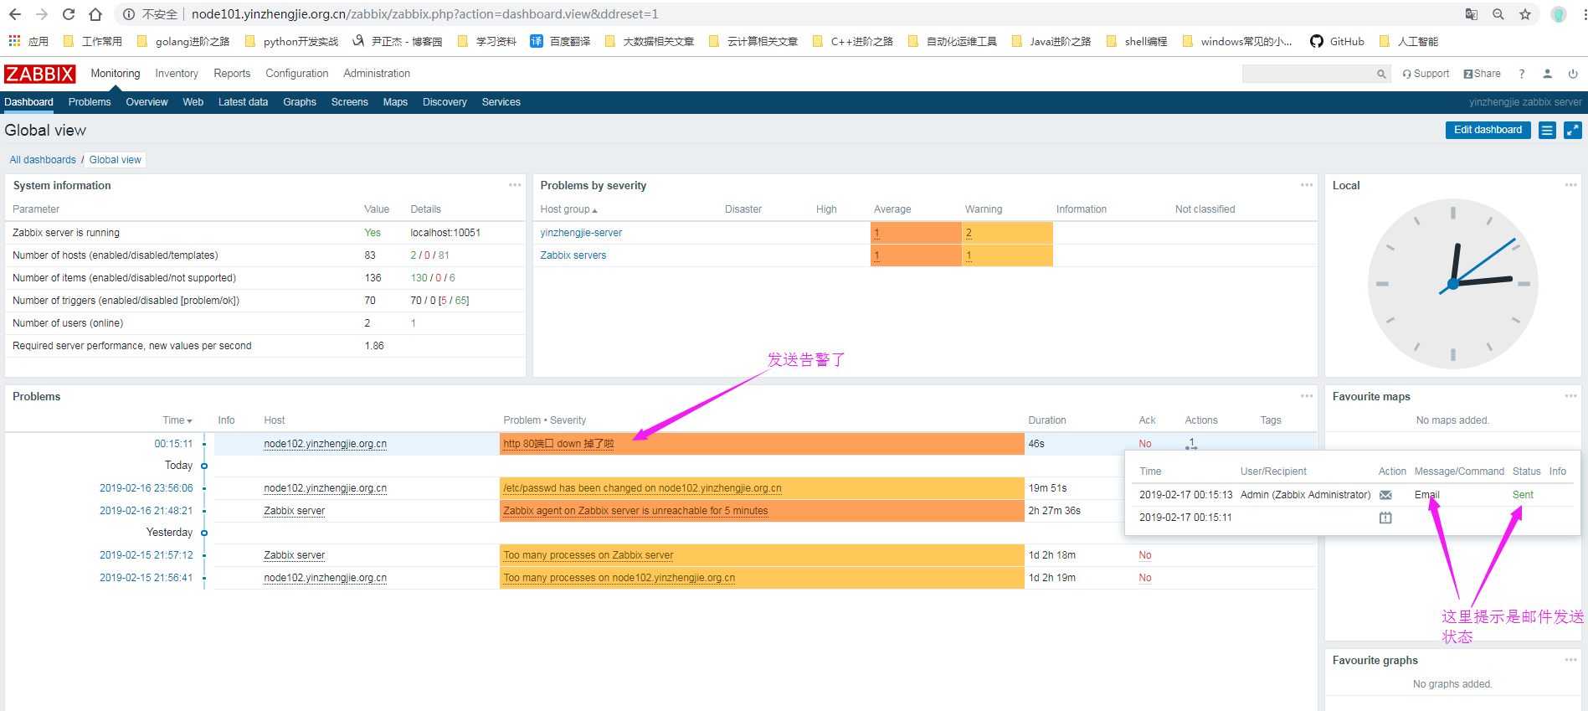Click the Zabbix logo
The height and width of the screenshot is (711, 1588).
tap(39, 74)
